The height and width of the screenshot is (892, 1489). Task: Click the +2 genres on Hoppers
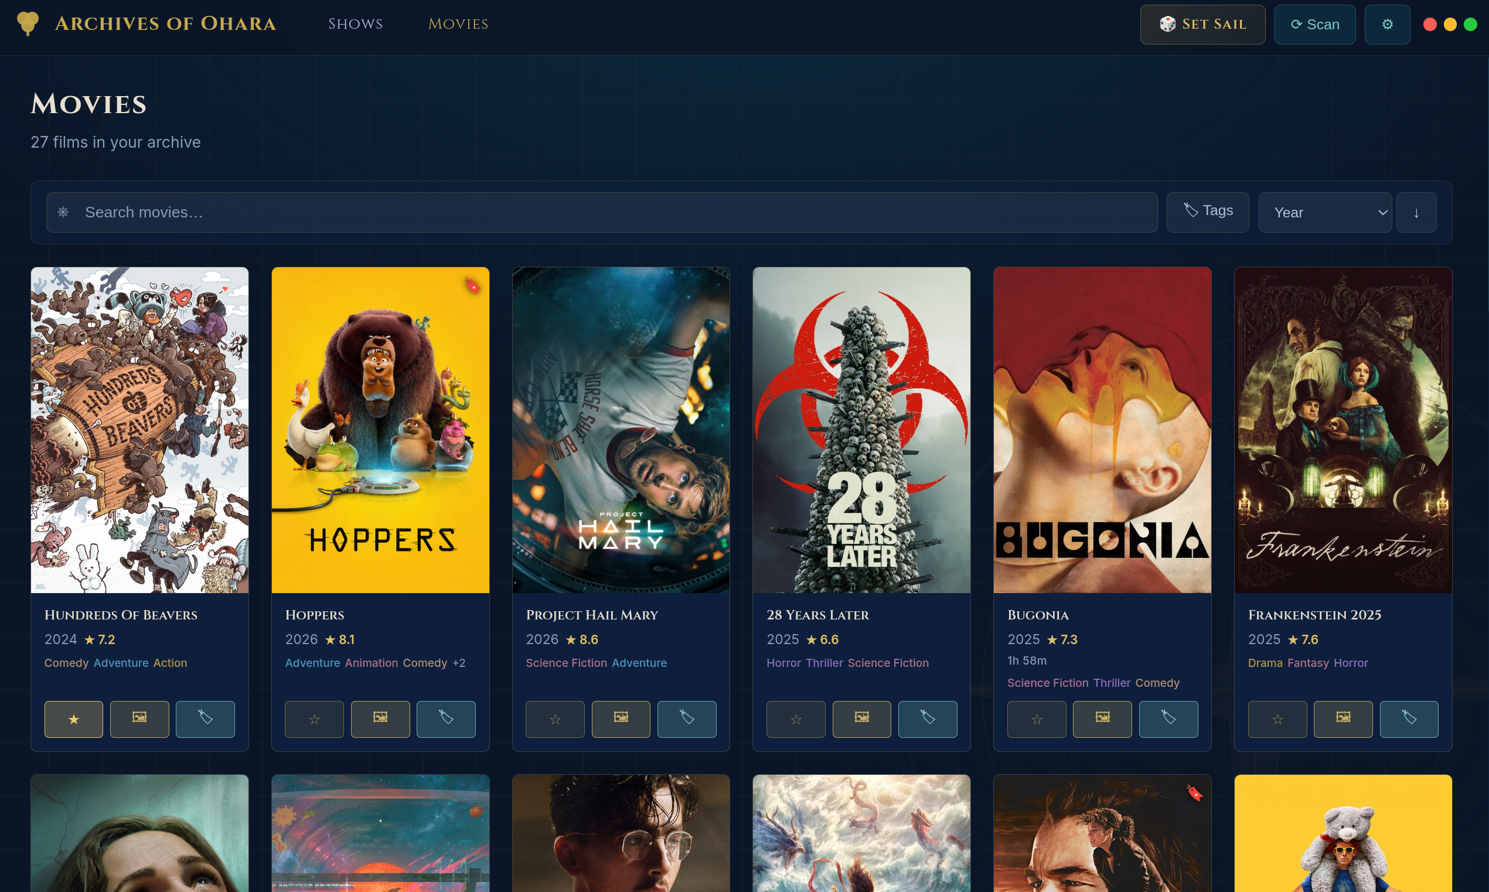pyautogui.click(x=458, y=663)
